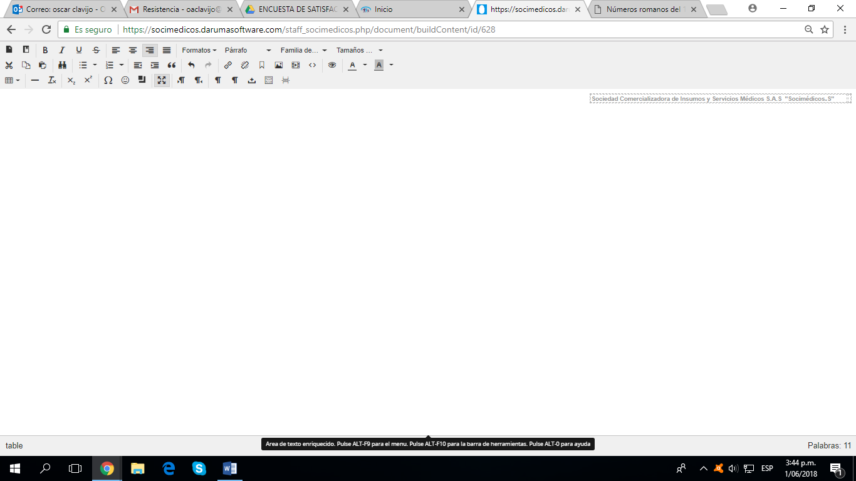The width and height of the screenshot is (856, 481).
Task: Open the source code view icon
Action: 313,65
